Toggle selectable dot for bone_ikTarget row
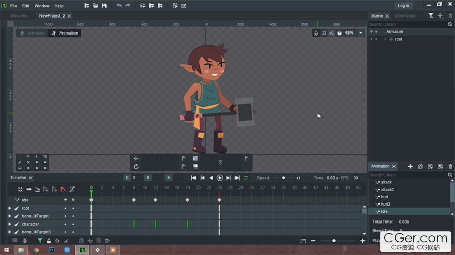455x255 pixels. 73,216
